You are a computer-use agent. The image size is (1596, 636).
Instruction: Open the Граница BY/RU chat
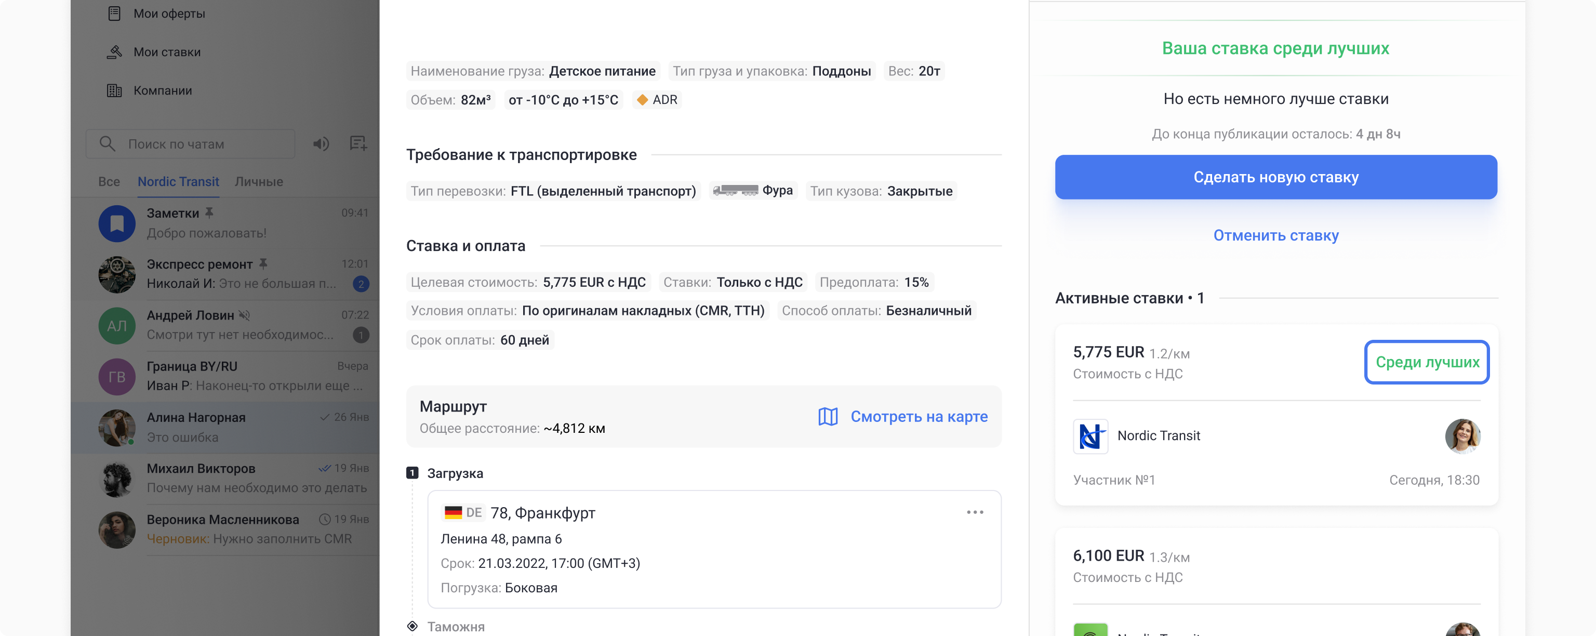[x=225, y=376]
